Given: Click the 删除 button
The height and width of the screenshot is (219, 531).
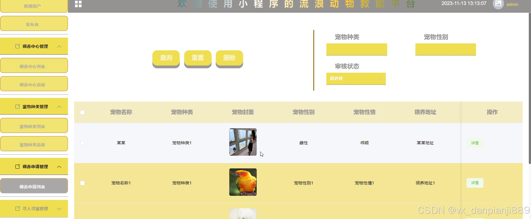Looking at the screenshot, I should [229, 58].
